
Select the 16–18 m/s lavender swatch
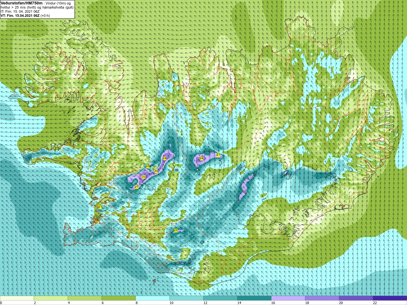[288, 298]
